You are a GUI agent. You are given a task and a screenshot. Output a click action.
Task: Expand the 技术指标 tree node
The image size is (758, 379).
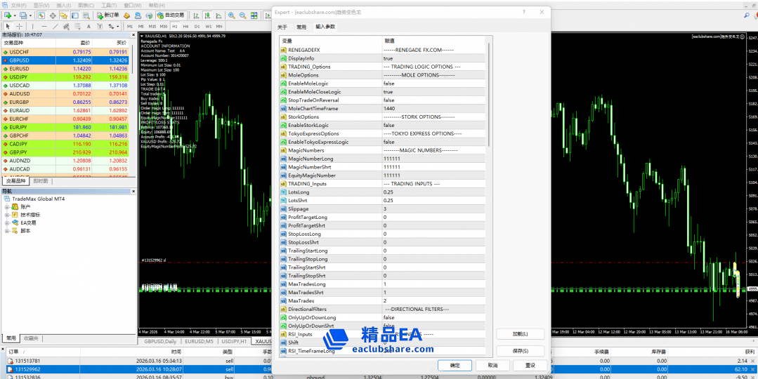pos(7,215)
